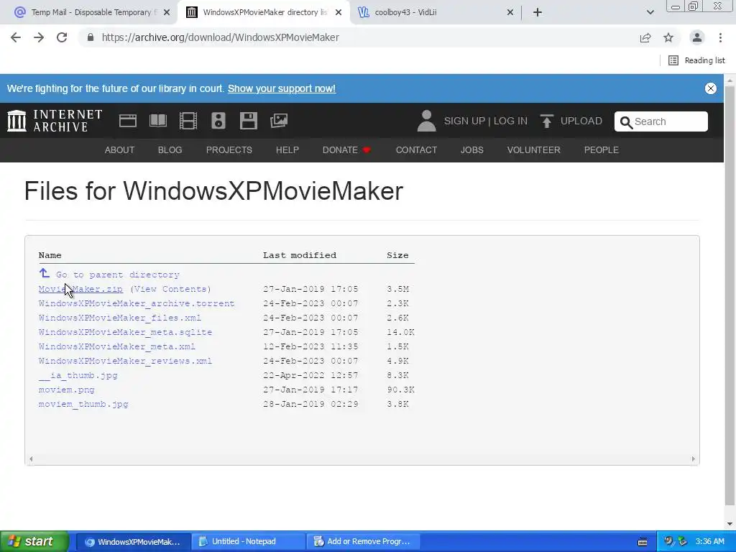
Task: Close the Temp Mail tab
Action: click(x=167, y=12)
